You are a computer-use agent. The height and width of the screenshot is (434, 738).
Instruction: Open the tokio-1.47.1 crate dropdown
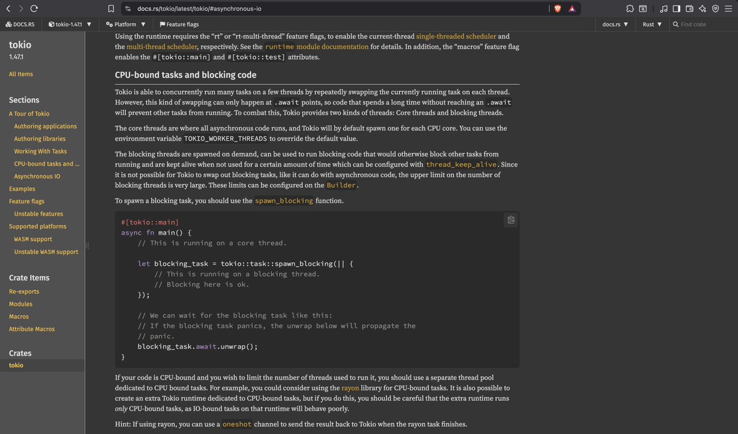69,24
